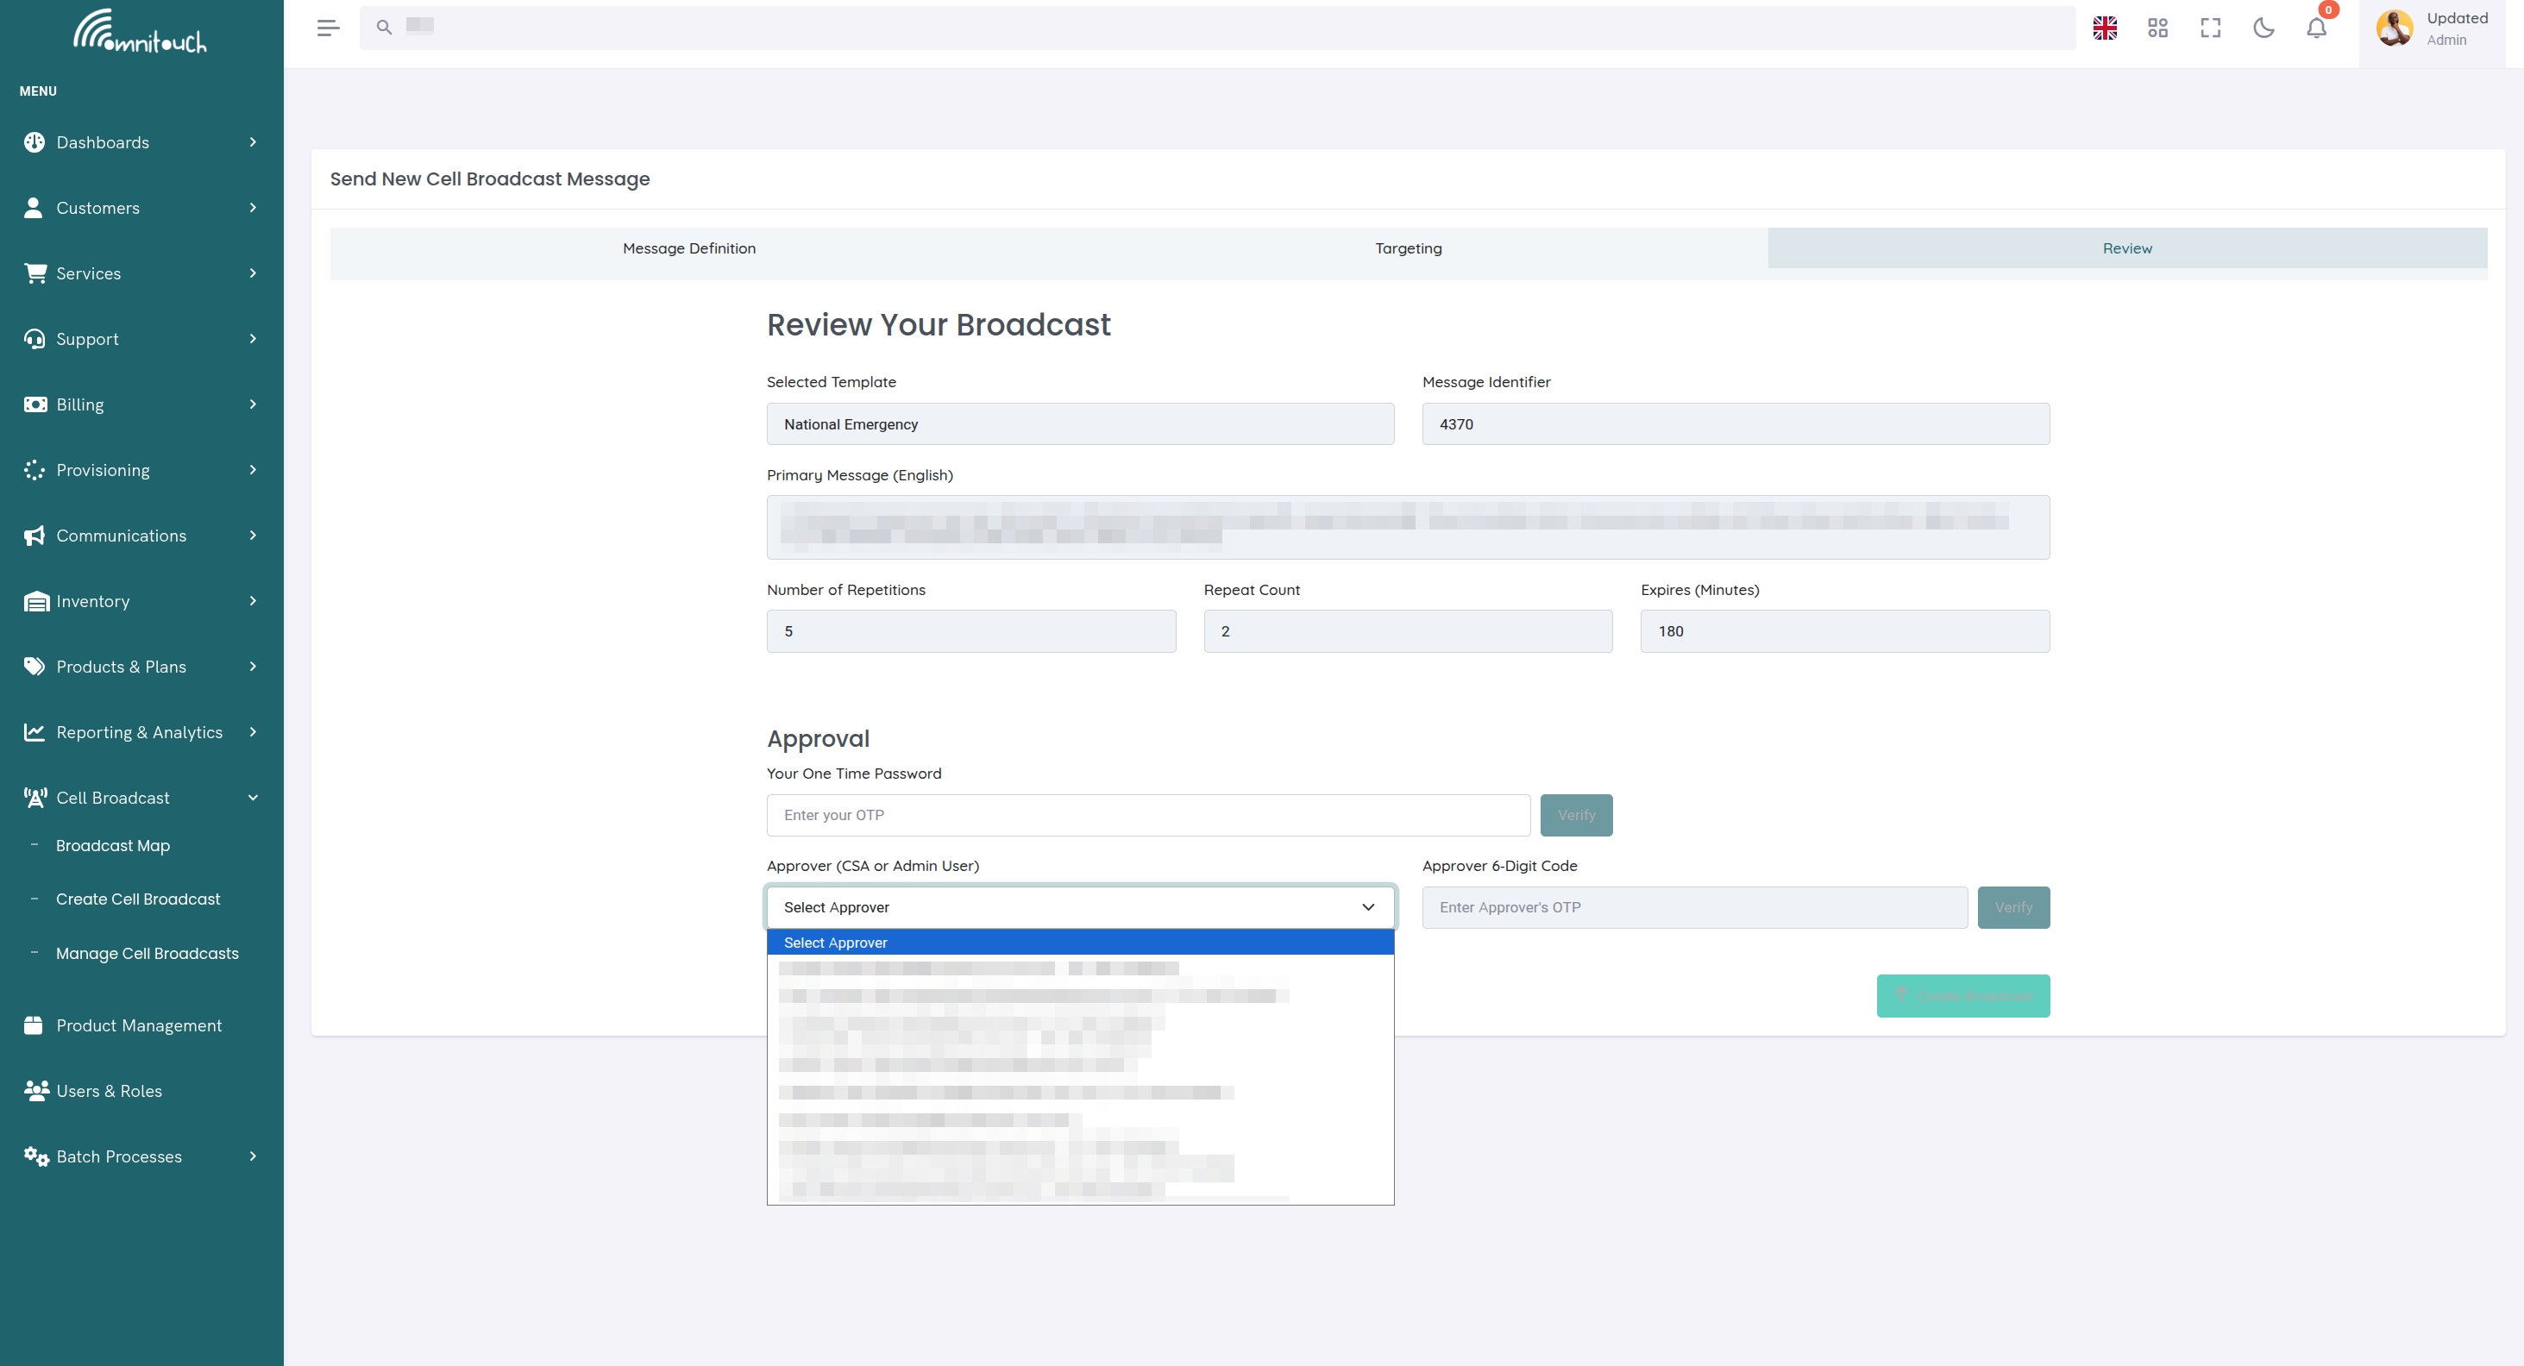Open the Select Approver dropdown
The height and width of the screenshot is (1366, 2524).
pyautogui.click(x=1080, y=906)
